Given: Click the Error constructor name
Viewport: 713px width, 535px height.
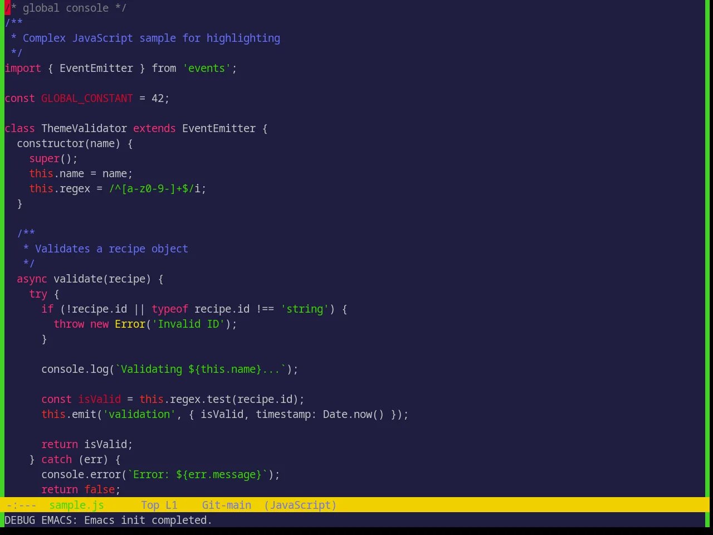Looking at the screenshot, I should (130, 324).
